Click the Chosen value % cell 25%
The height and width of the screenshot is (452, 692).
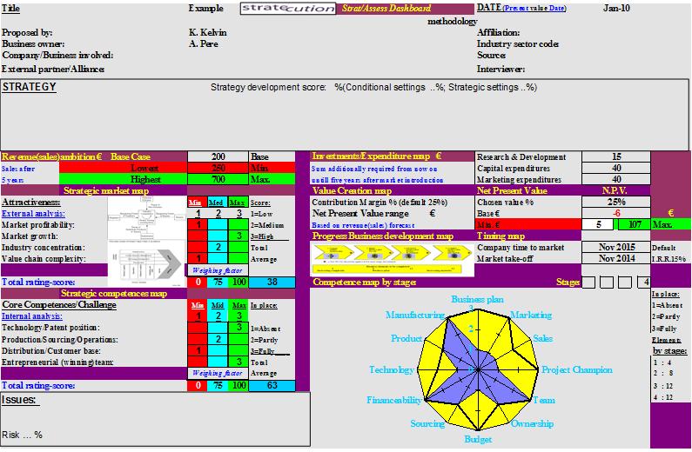[x=616, y=202]
